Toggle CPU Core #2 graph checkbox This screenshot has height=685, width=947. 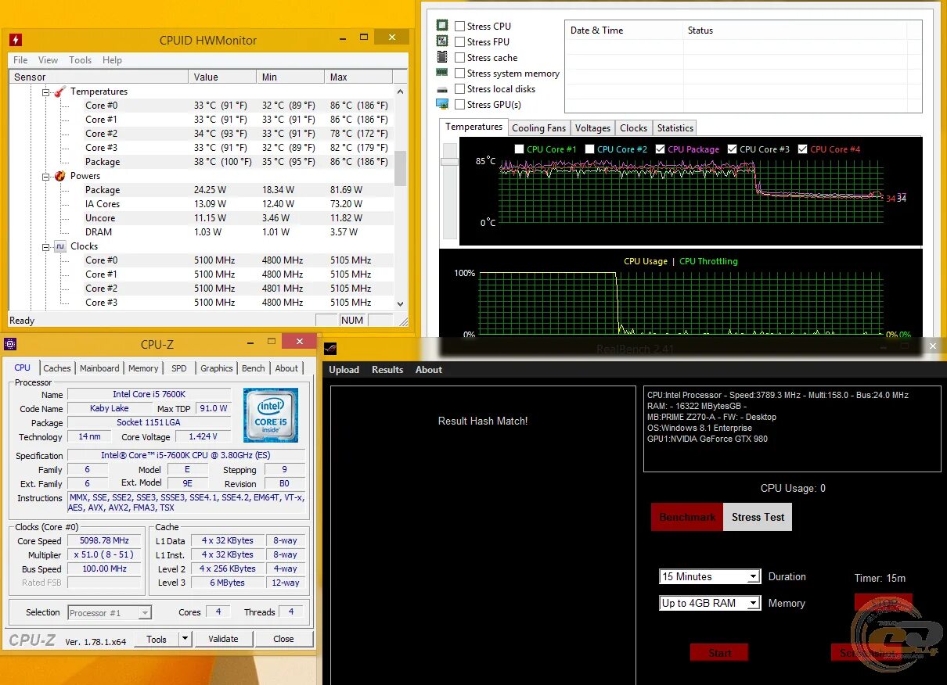(589, 149)
